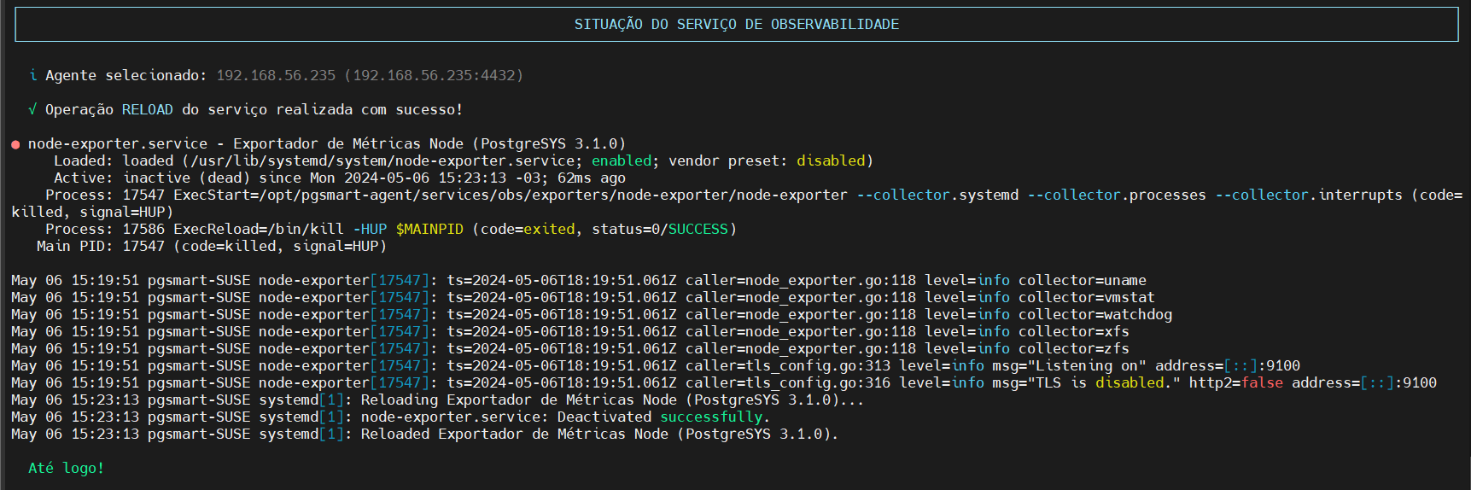
Task: Click the title 'SITUAÇÃO DO SERVIÇO DE OBSERVABILIDADE'
Action: point(736,24)
